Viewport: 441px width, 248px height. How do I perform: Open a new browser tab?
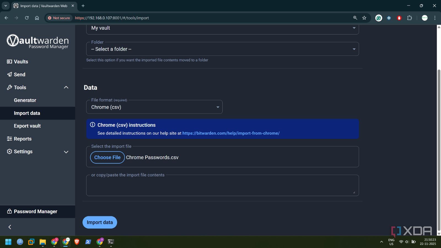[83, 6]
